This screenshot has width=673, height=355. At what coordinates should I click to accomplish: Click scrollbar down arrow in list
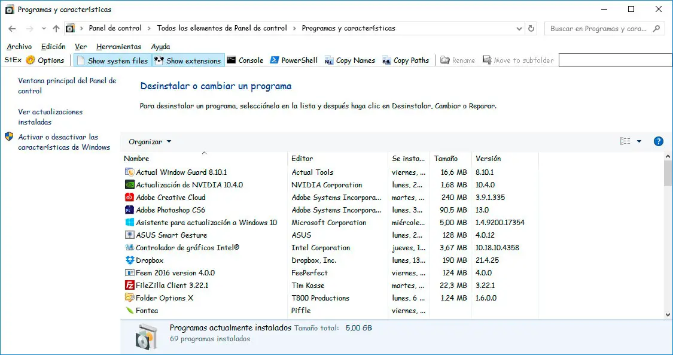(668, 315)
